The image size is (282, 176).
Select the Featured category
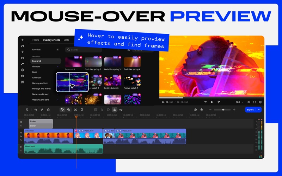pos(46,61)
